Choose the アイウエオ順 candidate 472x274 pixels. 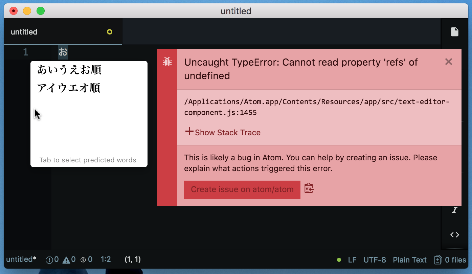69,88
